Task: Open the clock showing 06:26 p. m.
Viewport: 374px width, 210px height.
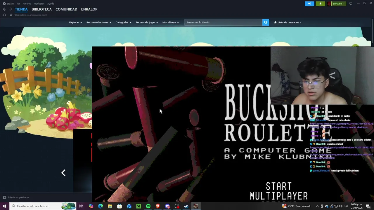Action: [x=357, y=206]
